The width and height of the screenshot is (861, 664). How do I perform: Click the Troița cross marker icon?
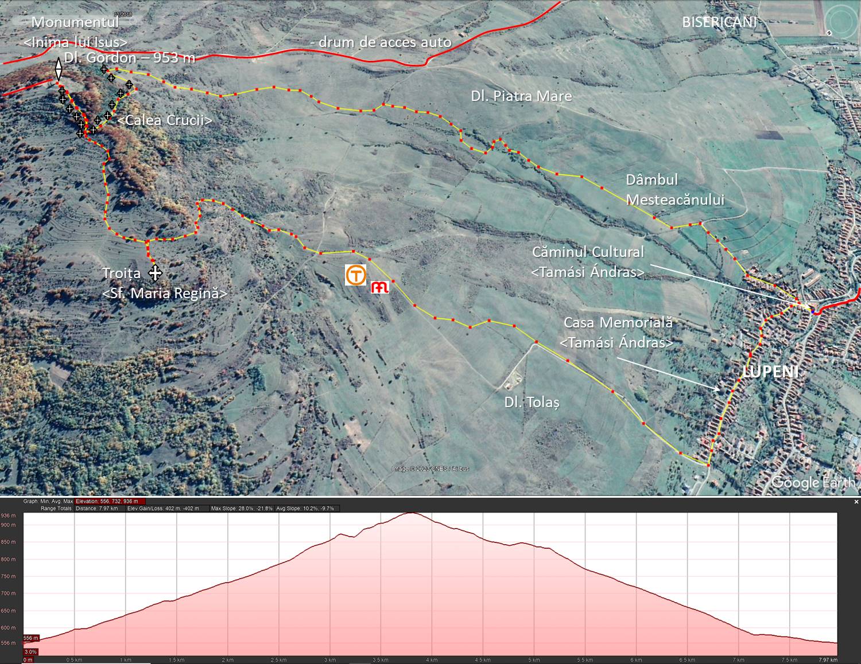[155, 272]
